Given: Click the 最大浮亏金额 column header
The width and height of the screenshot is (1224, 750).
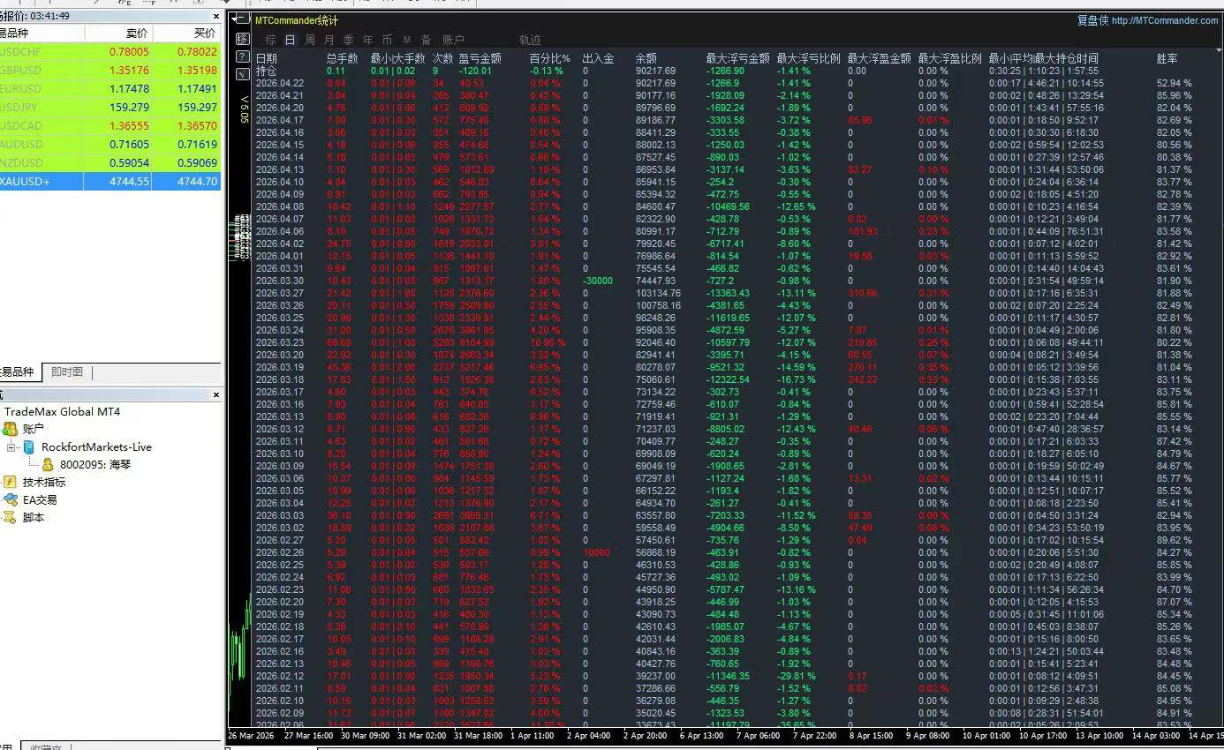Looking at the screenshot, I should [738, 58].
